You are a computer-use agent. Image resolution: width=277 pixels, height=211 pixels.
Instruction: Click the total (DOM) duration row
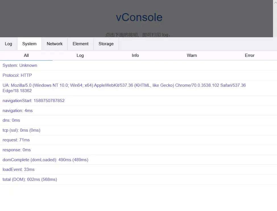tap(30, 179)
